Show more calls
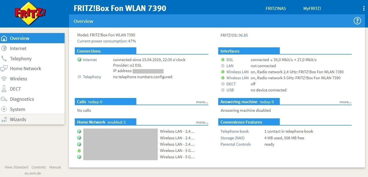 point(202,102)
